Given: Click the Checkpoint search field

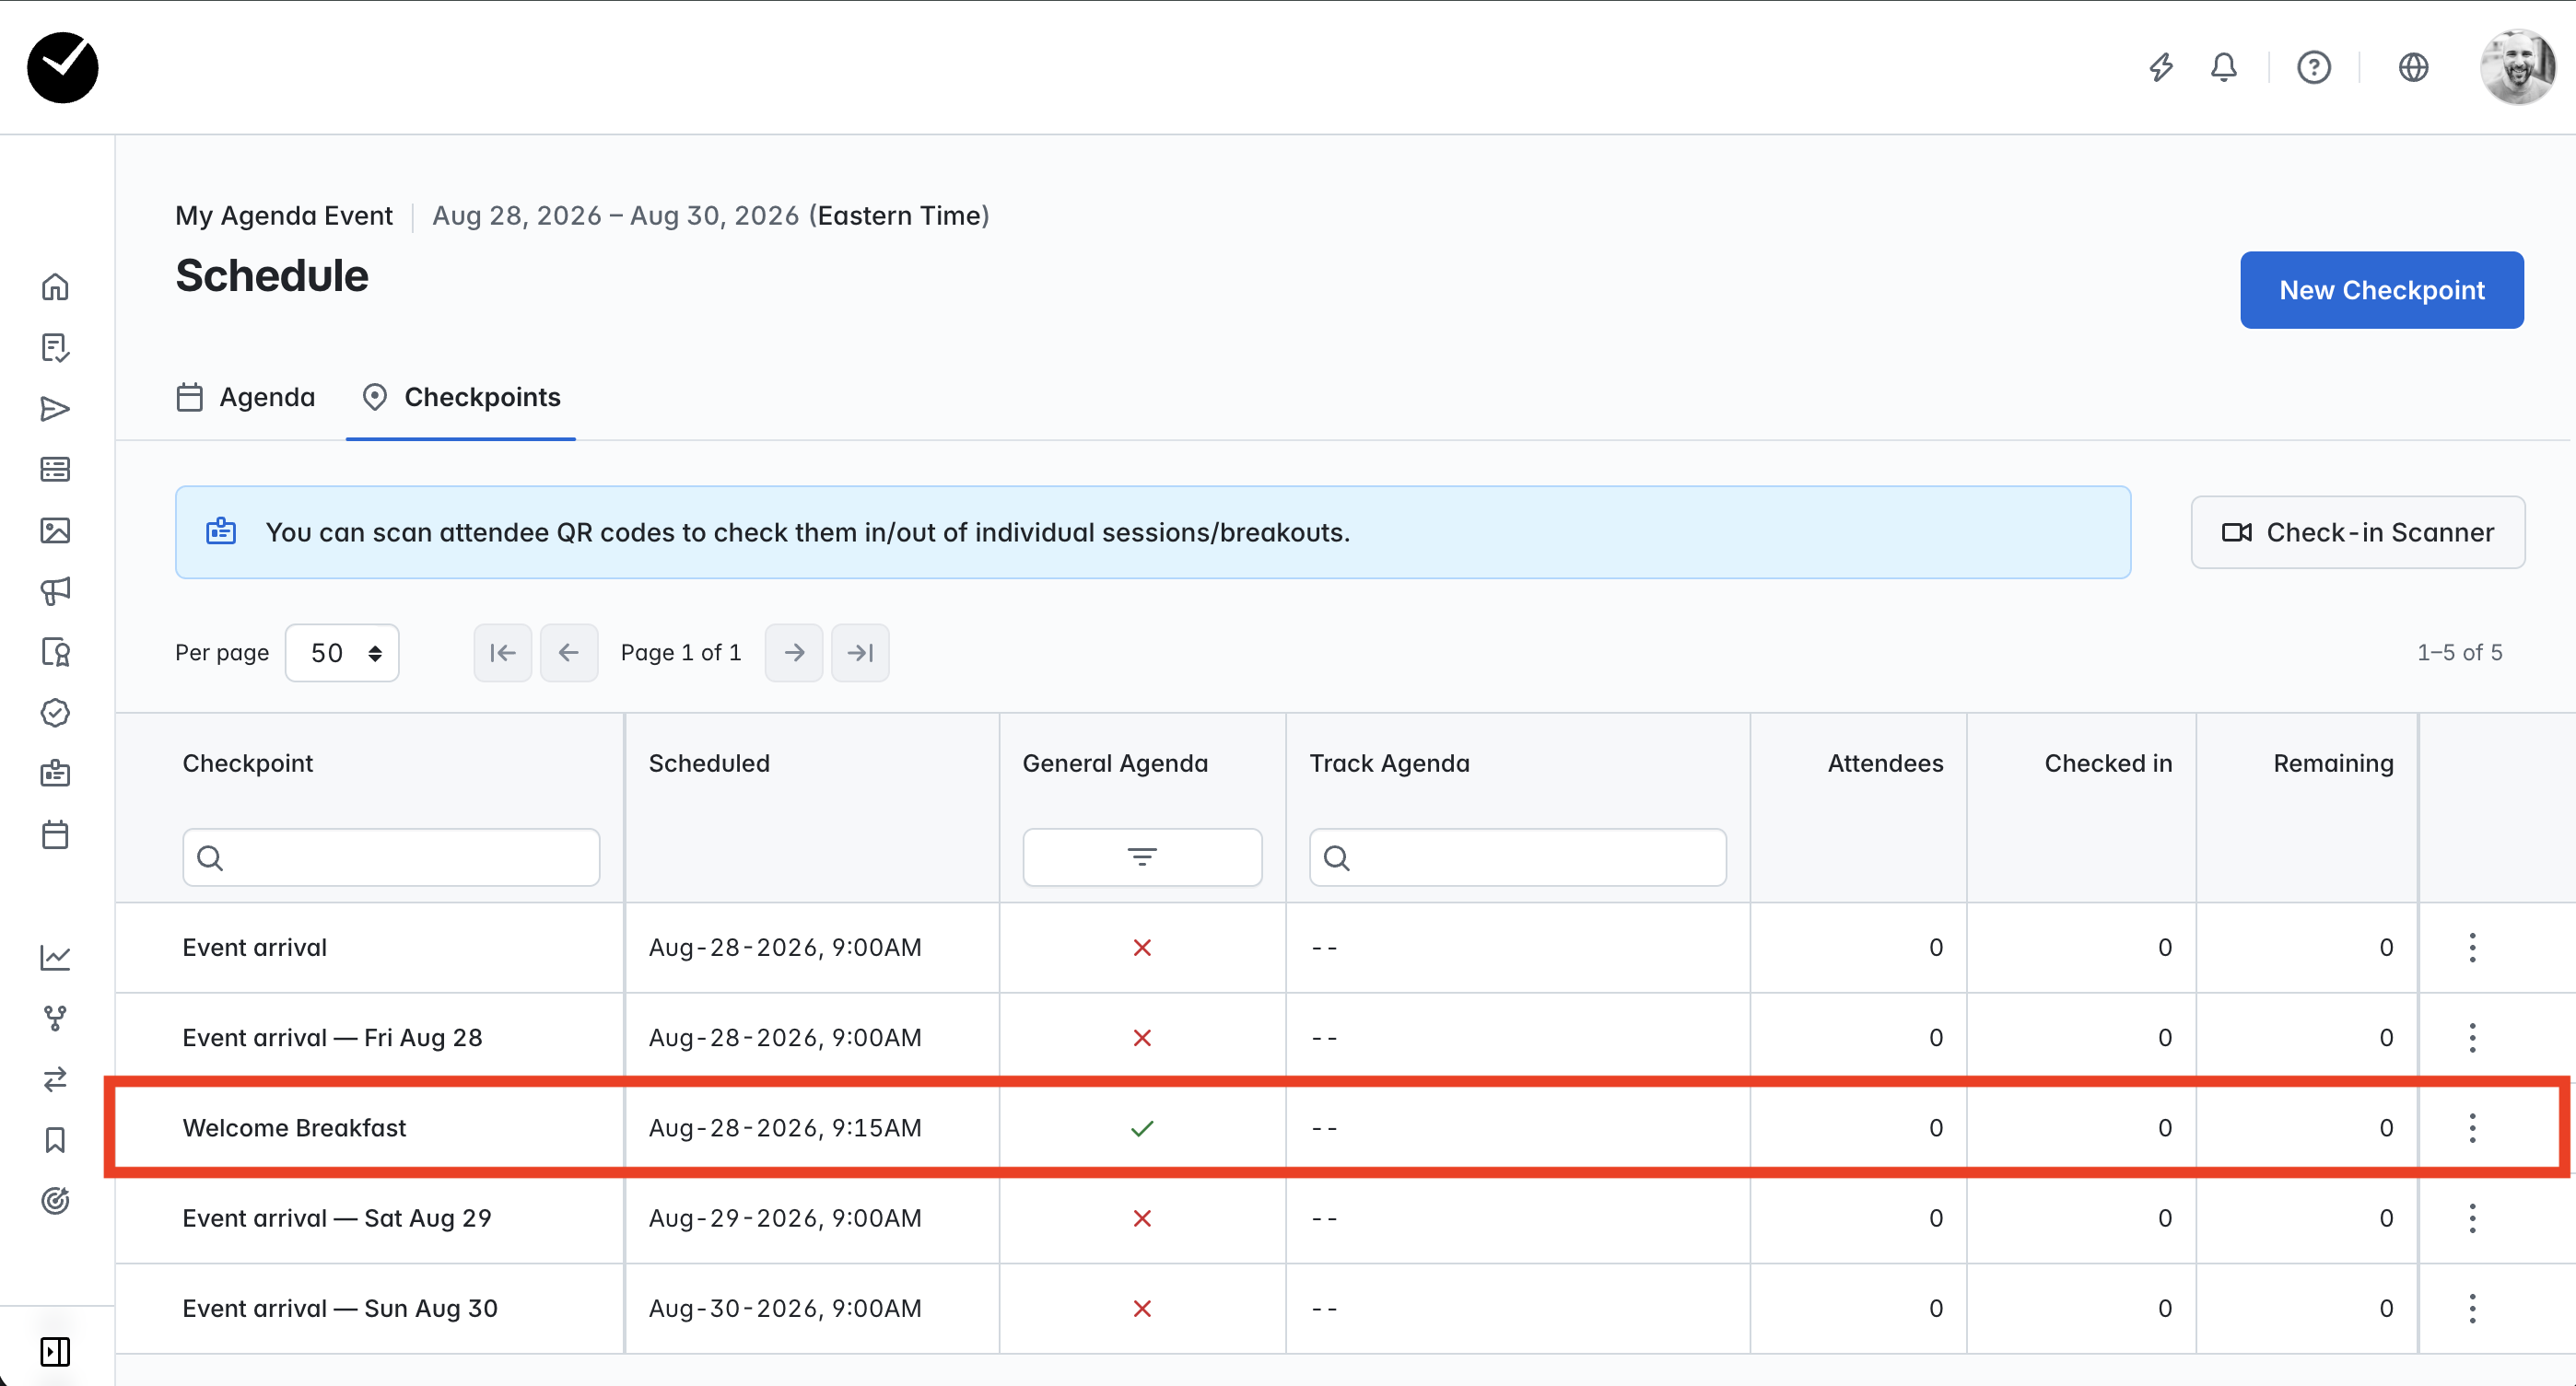Looking at the screenshot, I should click(x=391, y=856).
